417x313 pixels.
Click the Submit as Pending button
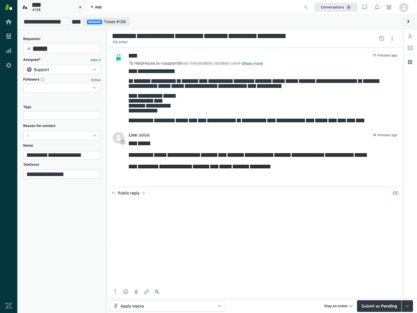tap(379, 306)
